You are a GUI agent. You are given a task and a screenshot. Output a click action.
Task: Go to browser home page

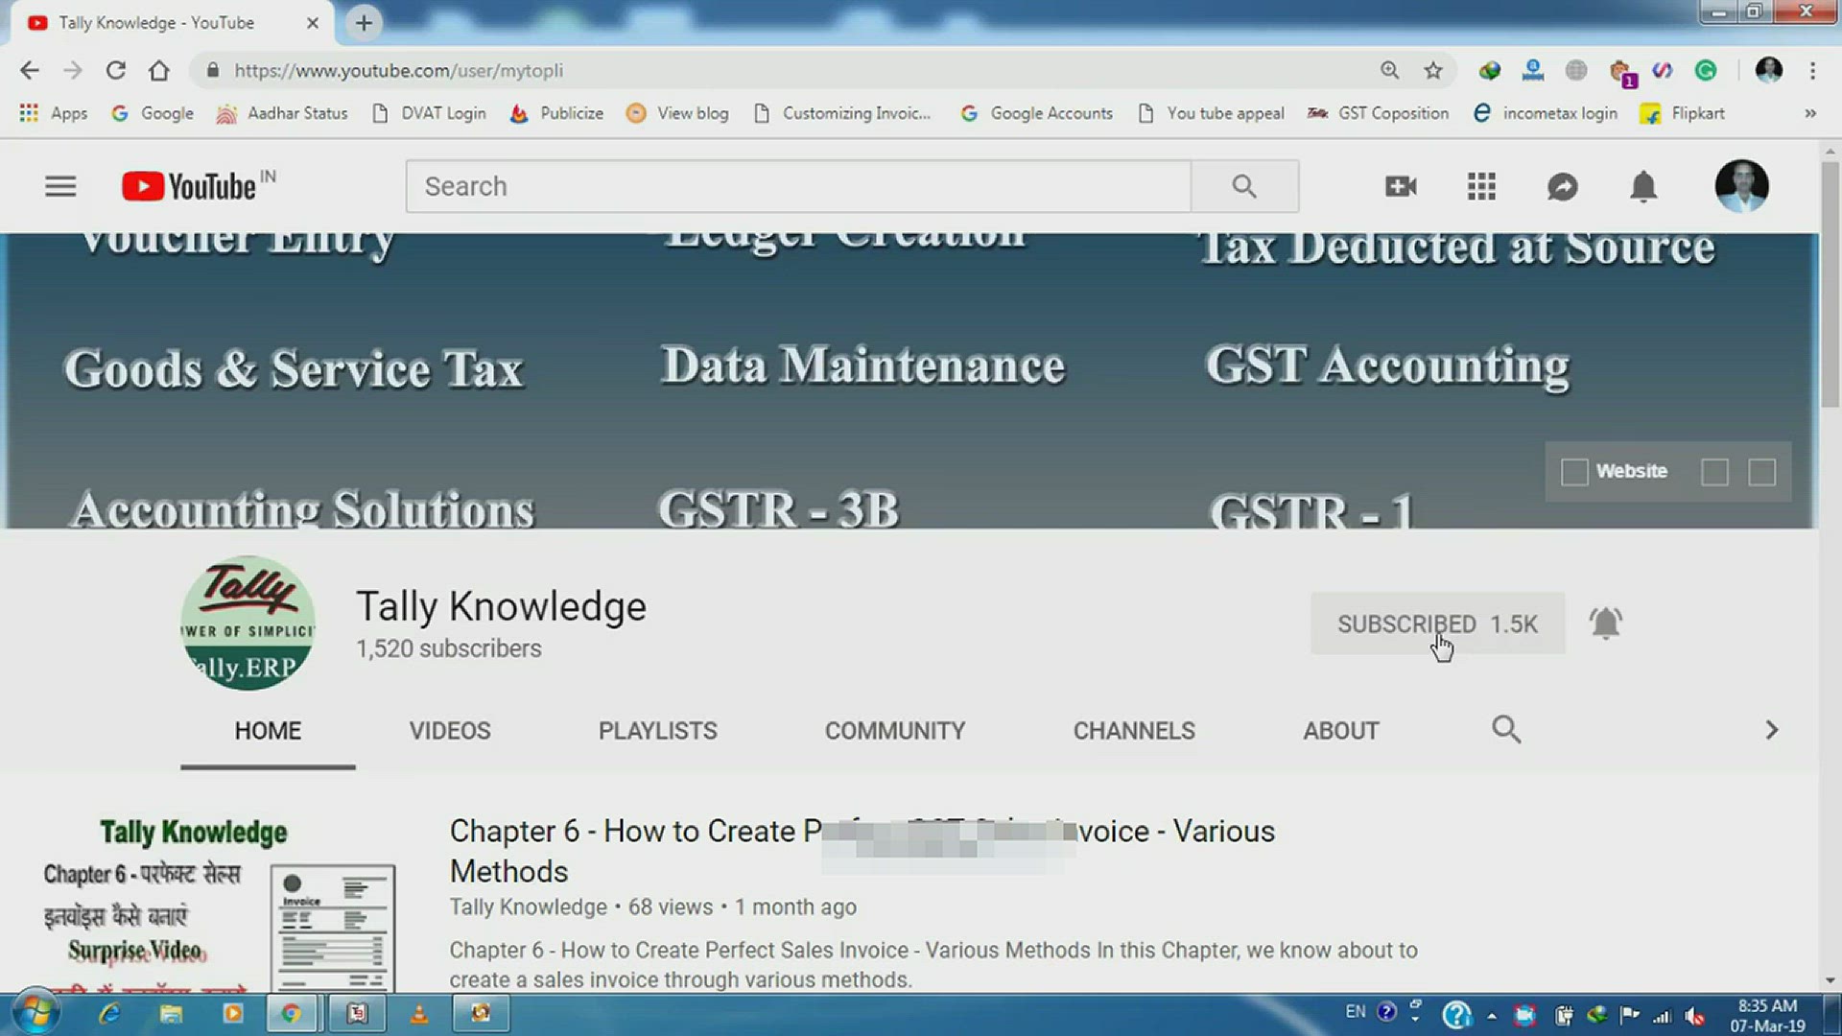[159, 70]
